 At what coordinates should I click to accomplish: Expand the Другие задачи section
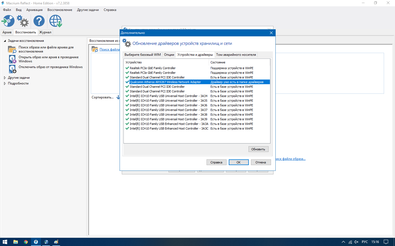tap(5, 78)
